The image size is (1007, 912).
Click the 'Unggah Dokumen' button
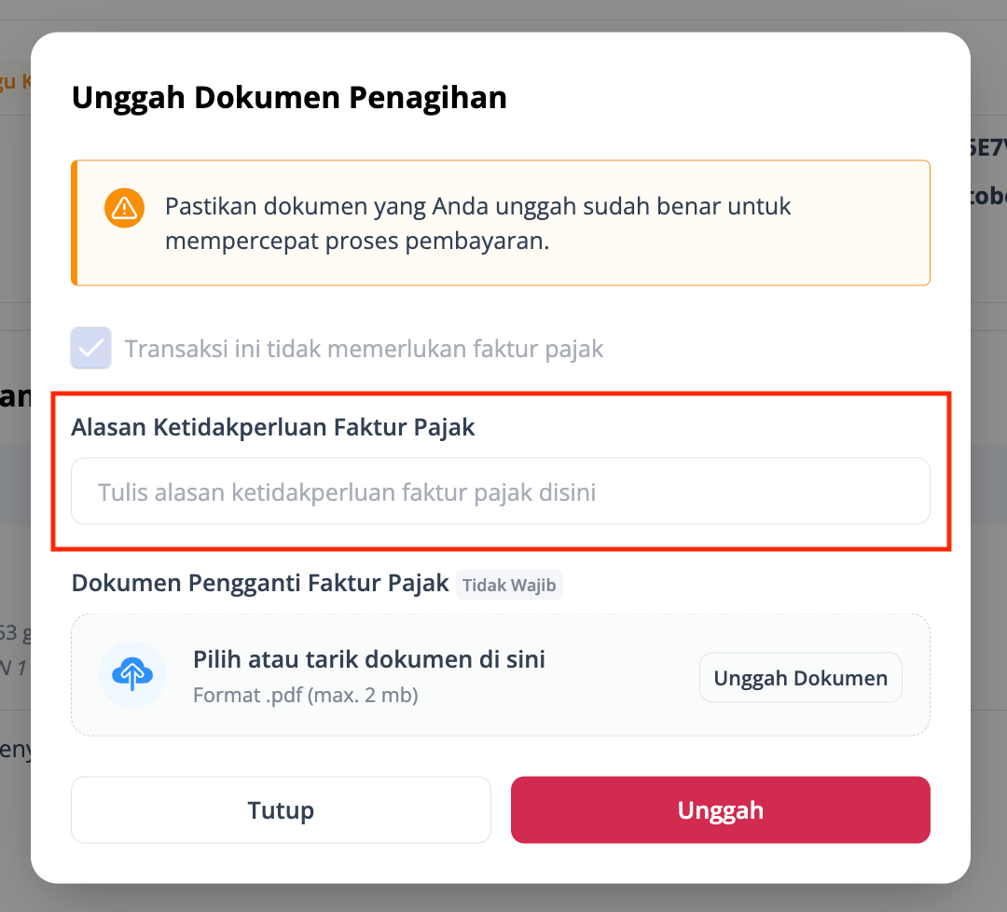[800, 678]
